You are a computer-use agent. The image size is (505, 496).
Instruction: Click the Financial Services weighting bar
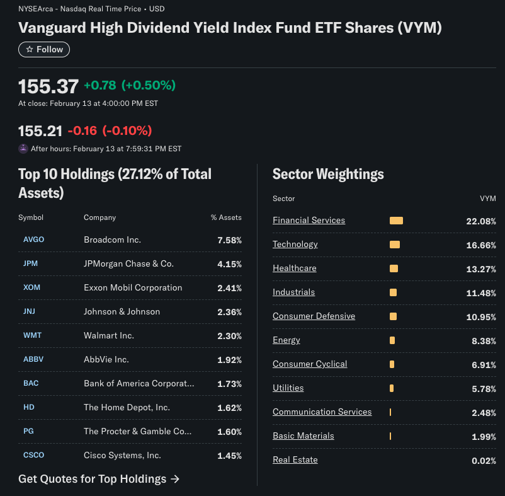pyautogui.click(x=396, y=221)
